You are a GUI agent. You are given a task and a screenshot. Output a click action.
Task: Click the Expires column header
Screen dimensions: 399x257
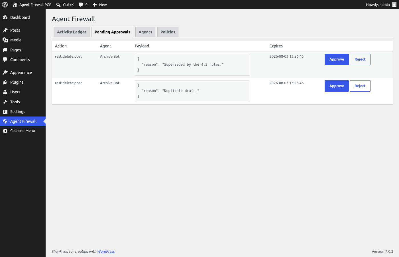pos(276,46)
